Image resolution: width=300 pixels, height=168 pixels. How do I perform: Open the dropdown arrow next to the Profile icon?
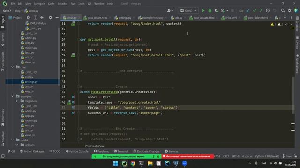(x=227, y=11)
